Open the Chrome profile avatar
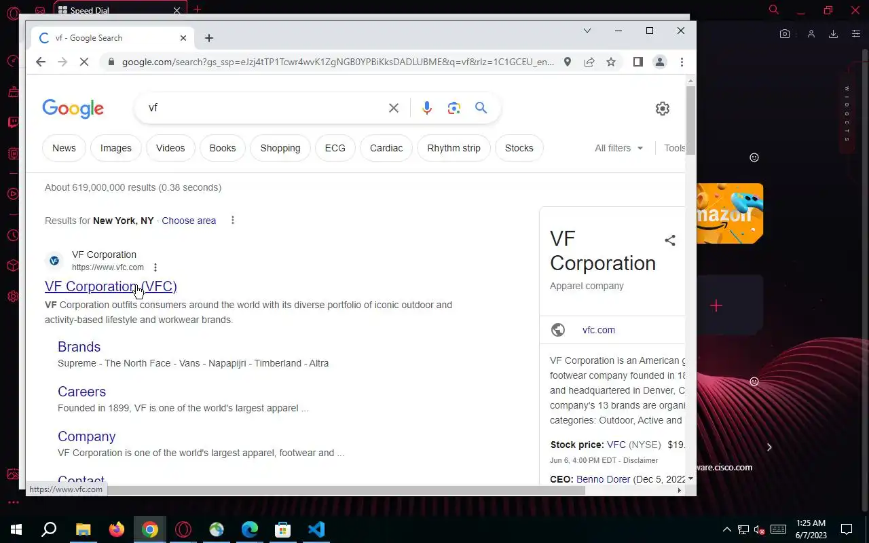This screenshot has height=543, width=869. (x=659, y=62)
